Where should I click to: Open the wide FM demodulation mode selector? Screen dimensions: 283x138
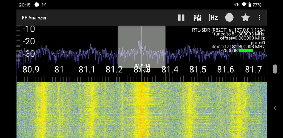(197, 18)
